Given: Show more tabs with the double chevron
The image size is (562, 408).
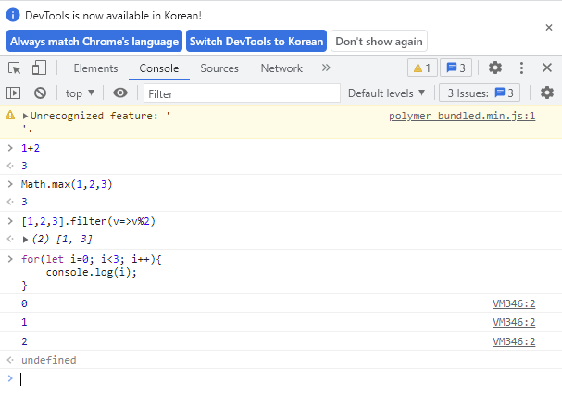Looking at the screenshot, I should (326, 68).
